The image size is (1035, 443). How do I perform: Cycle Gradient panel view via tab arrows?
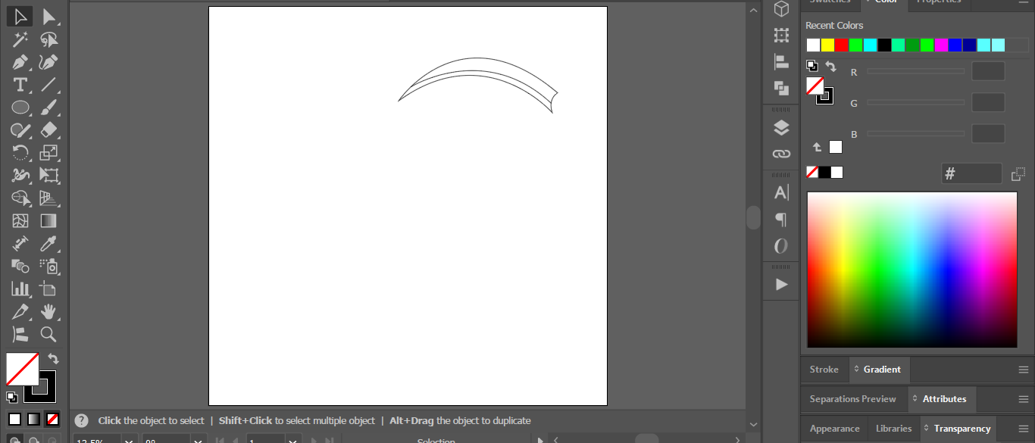[857, 370]
